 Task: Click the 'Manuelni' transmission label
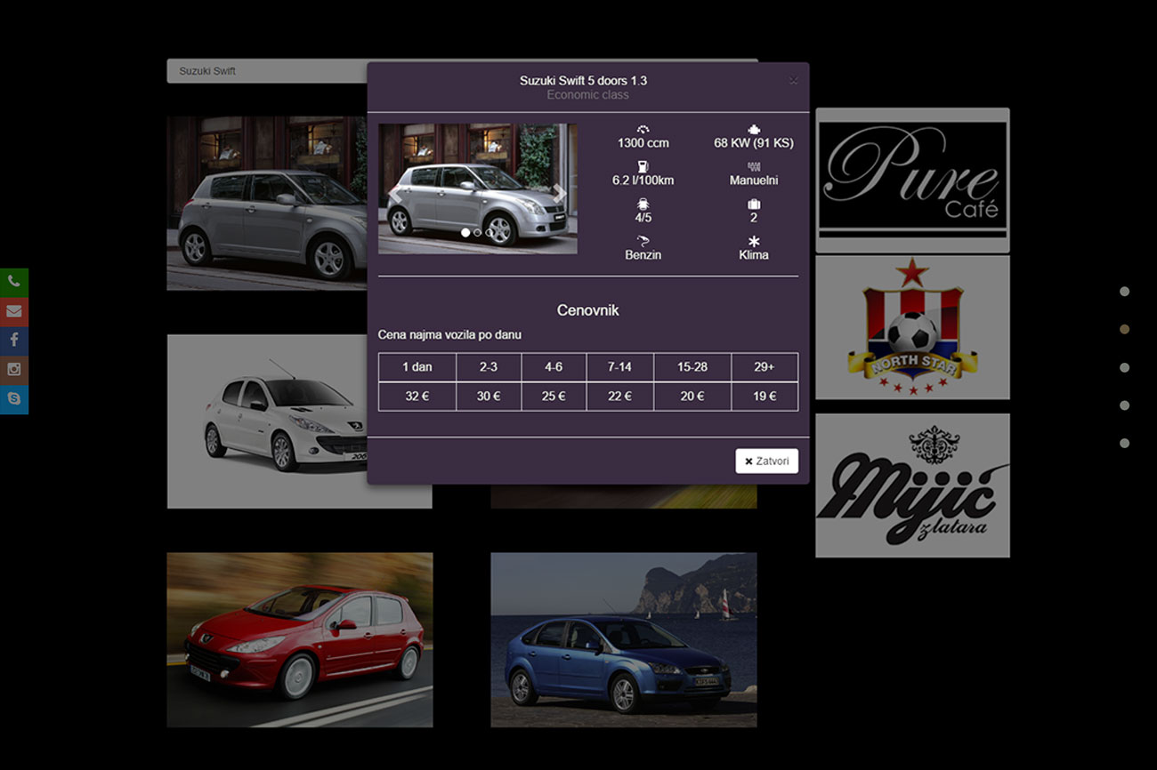[x=754, y=180]
